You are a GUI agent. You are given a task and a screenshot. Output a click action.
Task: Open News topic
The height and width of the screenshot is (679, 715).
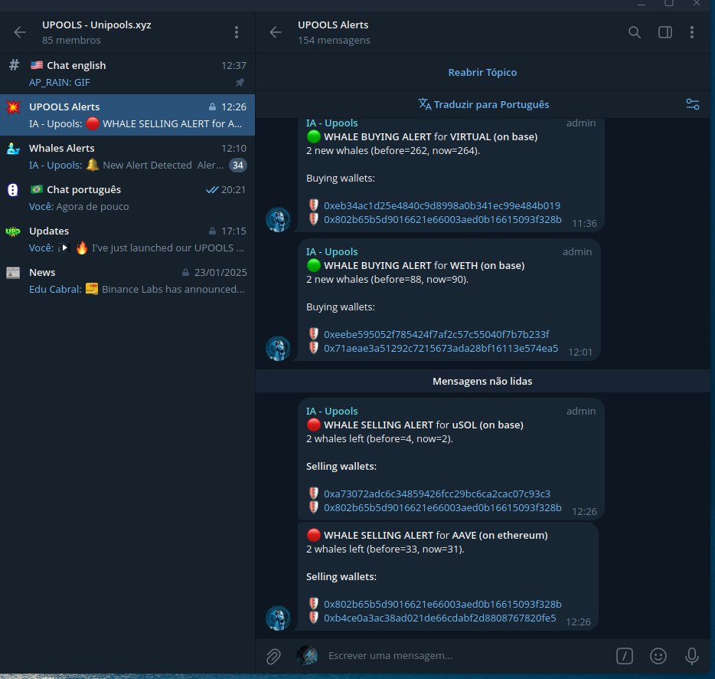[x=127, y=280]
